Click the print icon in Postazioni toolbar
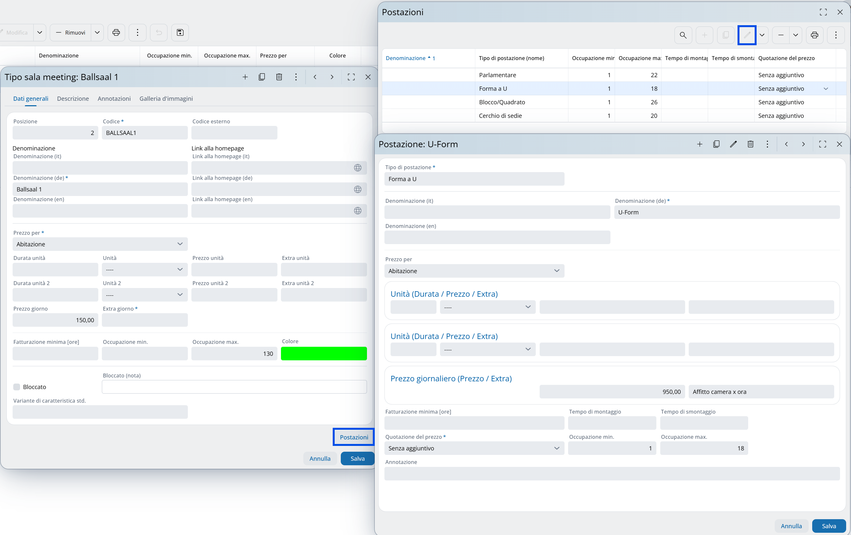851x535 pixels. point(814,35)
